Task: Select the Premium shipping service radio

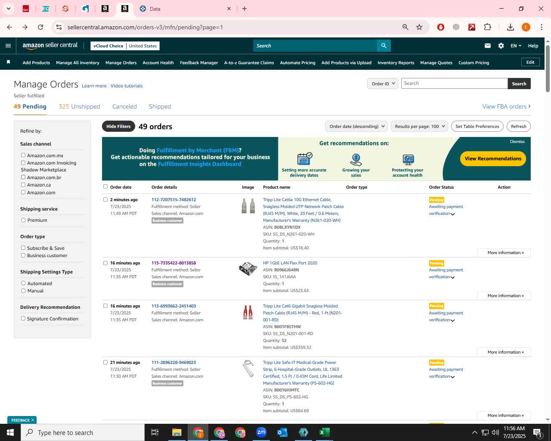Action: click(x=23, y=220)
